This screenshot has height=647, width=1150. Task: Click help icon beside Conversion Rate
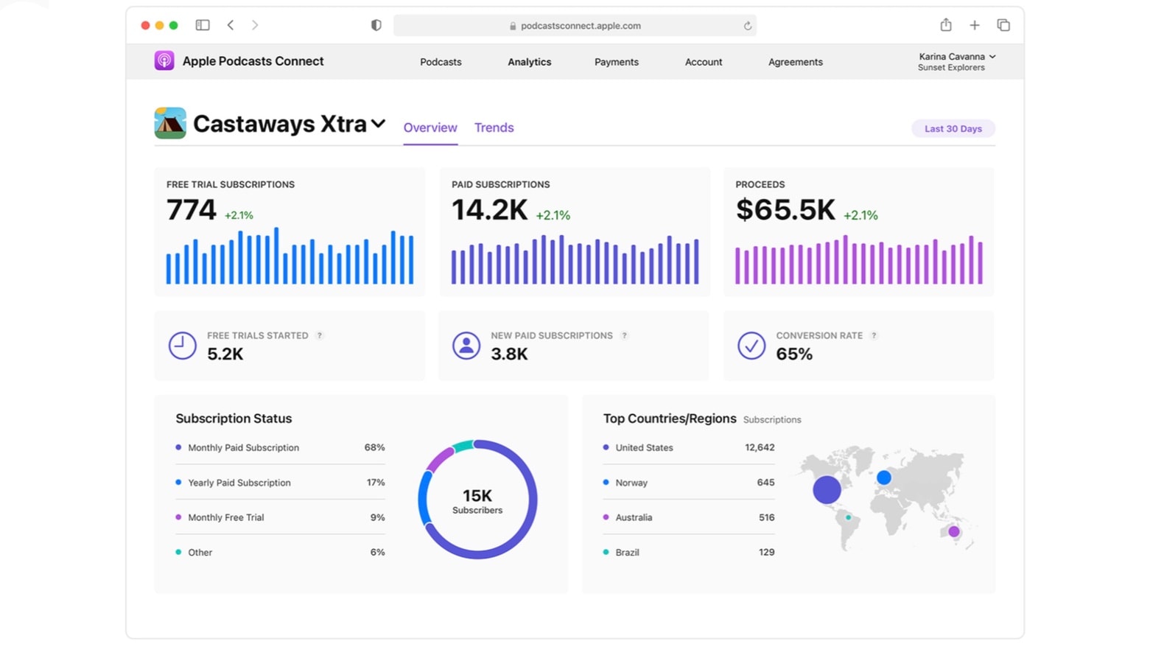coord(874,336)
